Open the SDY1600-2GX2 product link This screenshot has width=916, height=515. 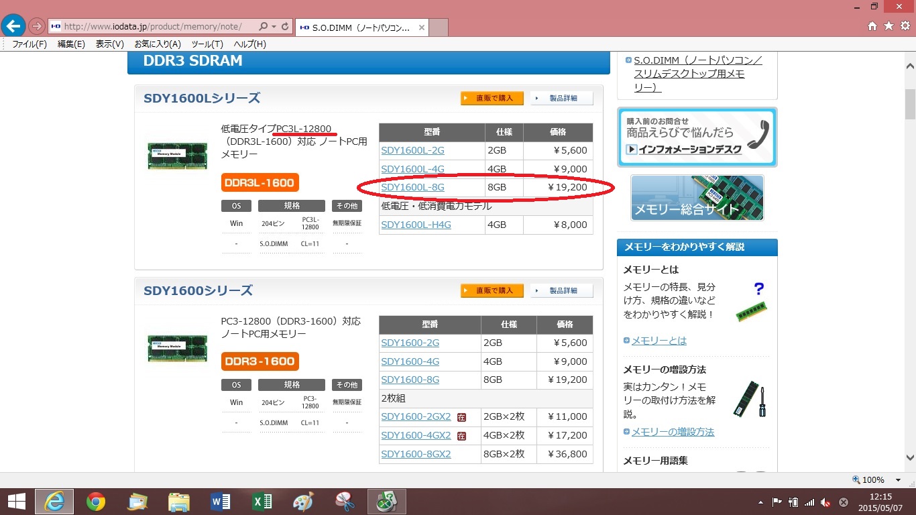(x=416, y=416)
